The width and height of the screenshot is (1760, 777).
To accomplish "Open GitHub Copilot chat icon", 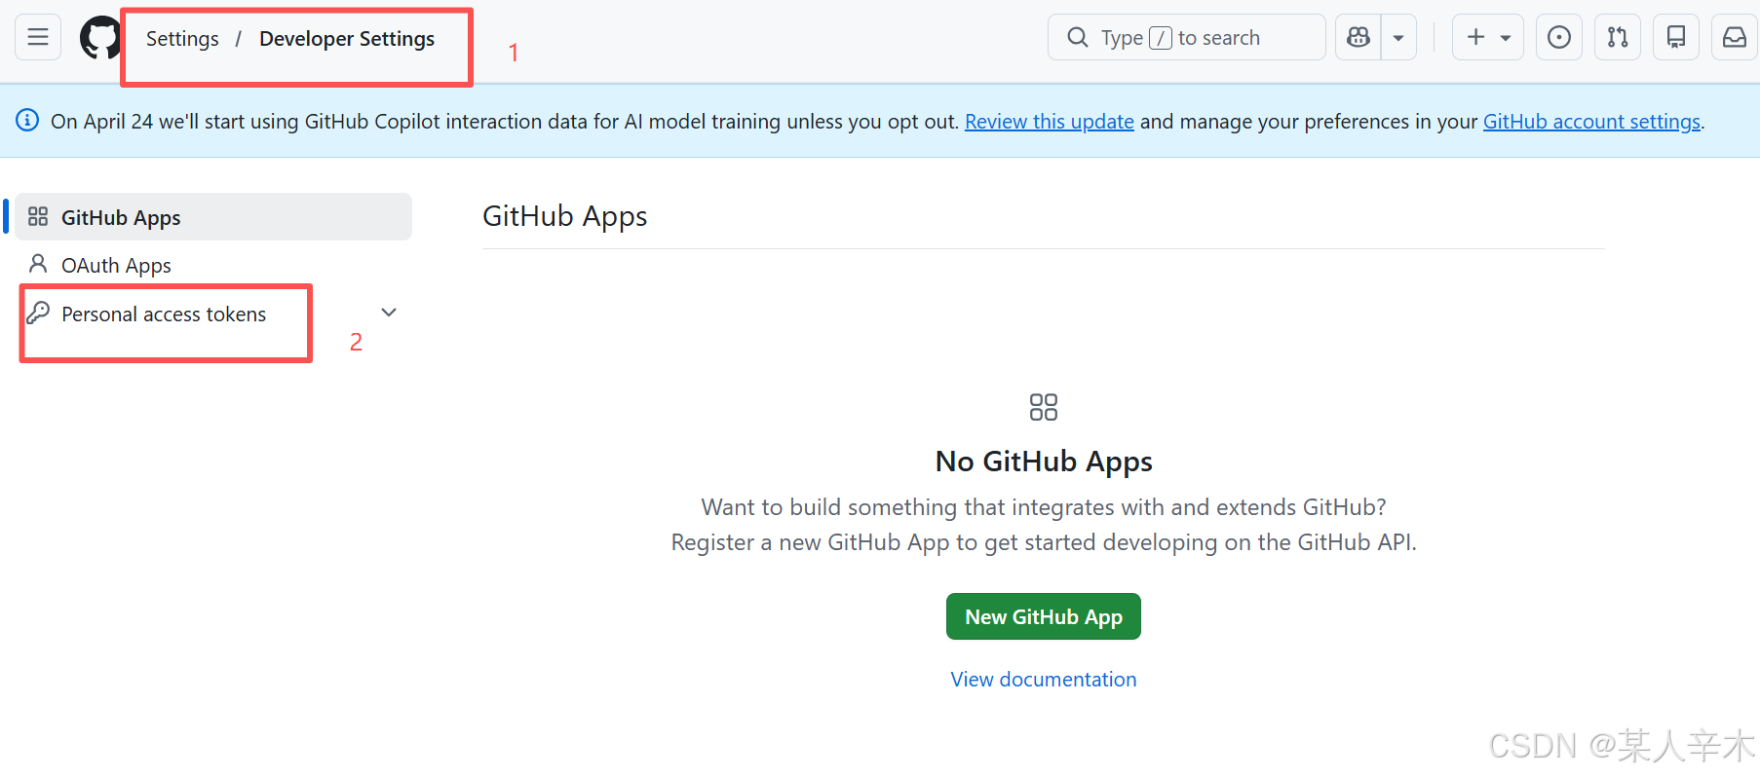I will click(1358, 37).
